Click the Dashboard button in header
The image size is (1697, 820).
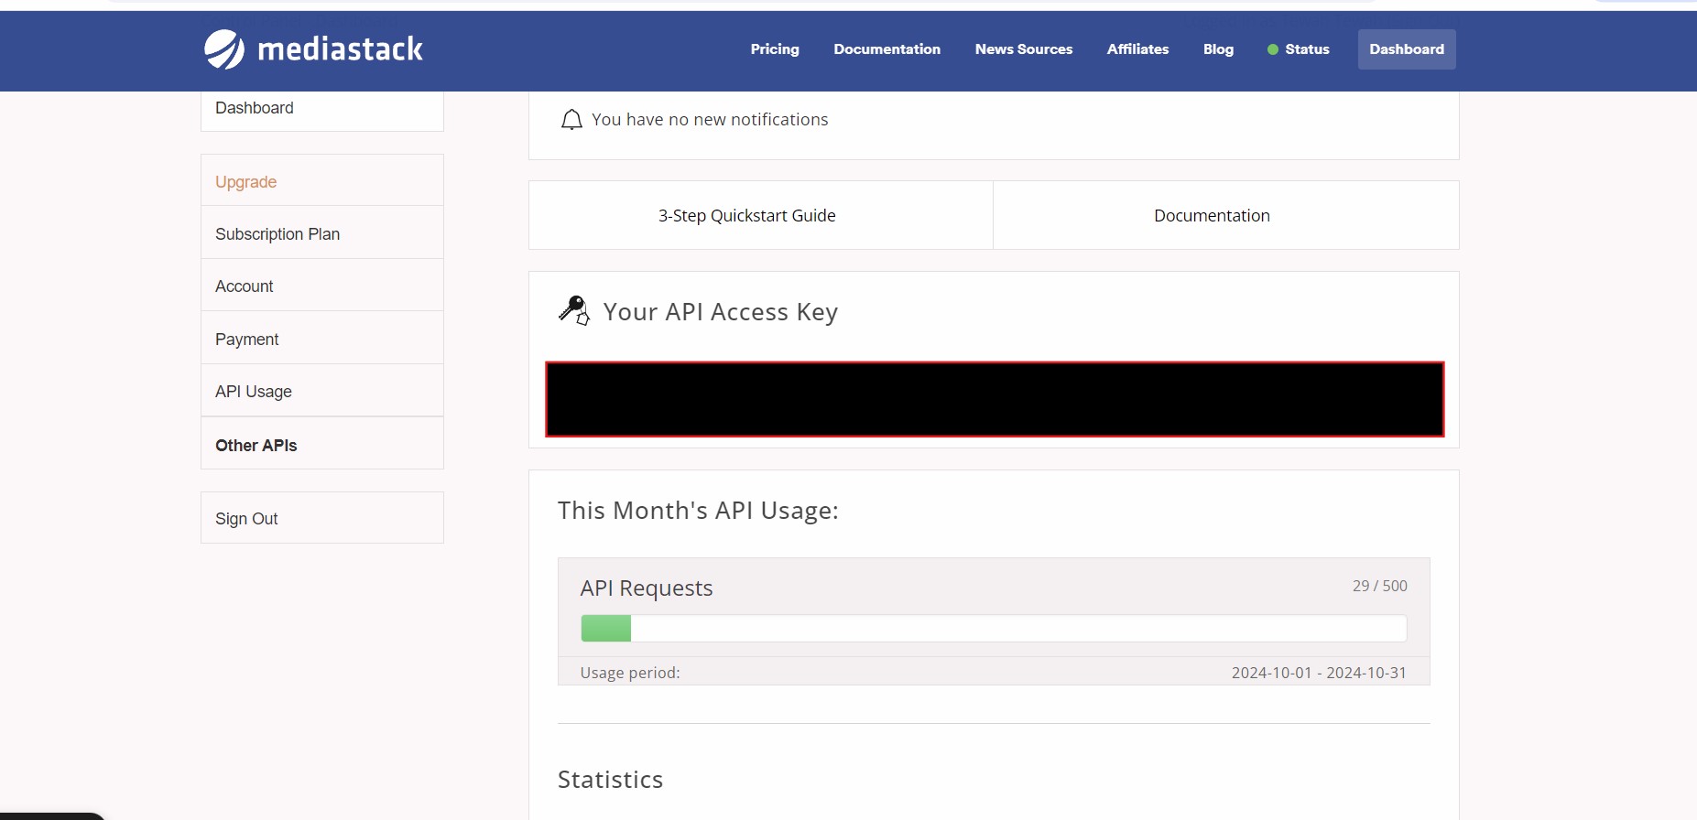(x=1407, y=49)
